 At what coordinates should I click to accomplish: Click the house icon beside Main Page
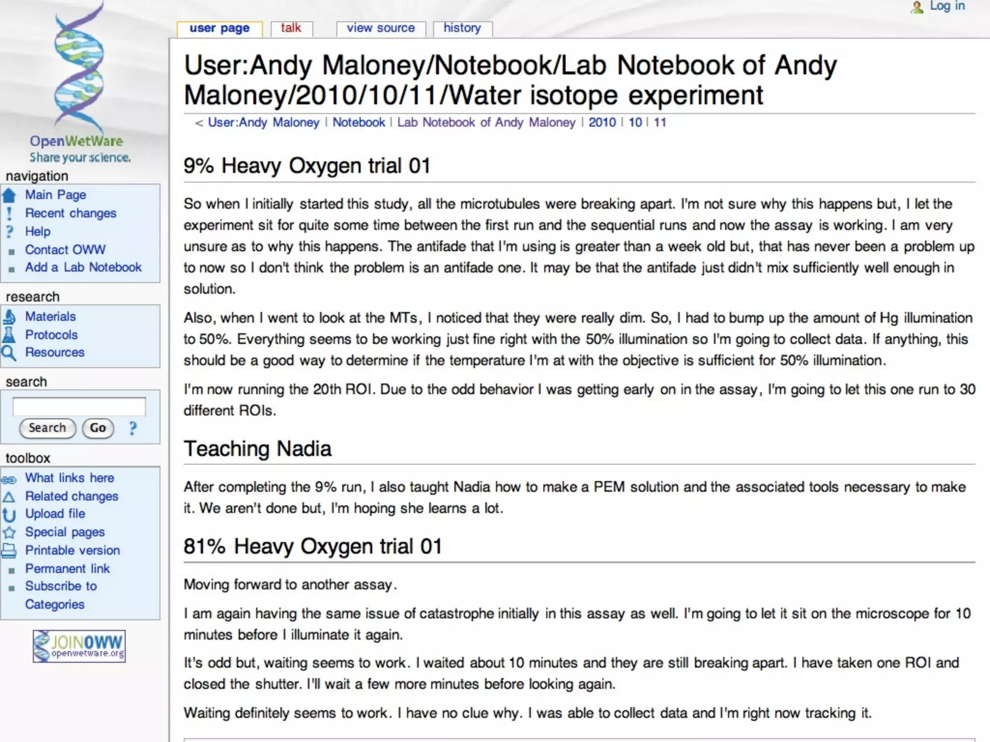point(9,195)
